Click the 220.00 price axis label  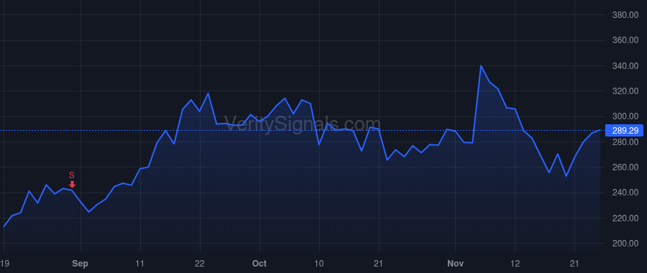pos(625,218)
